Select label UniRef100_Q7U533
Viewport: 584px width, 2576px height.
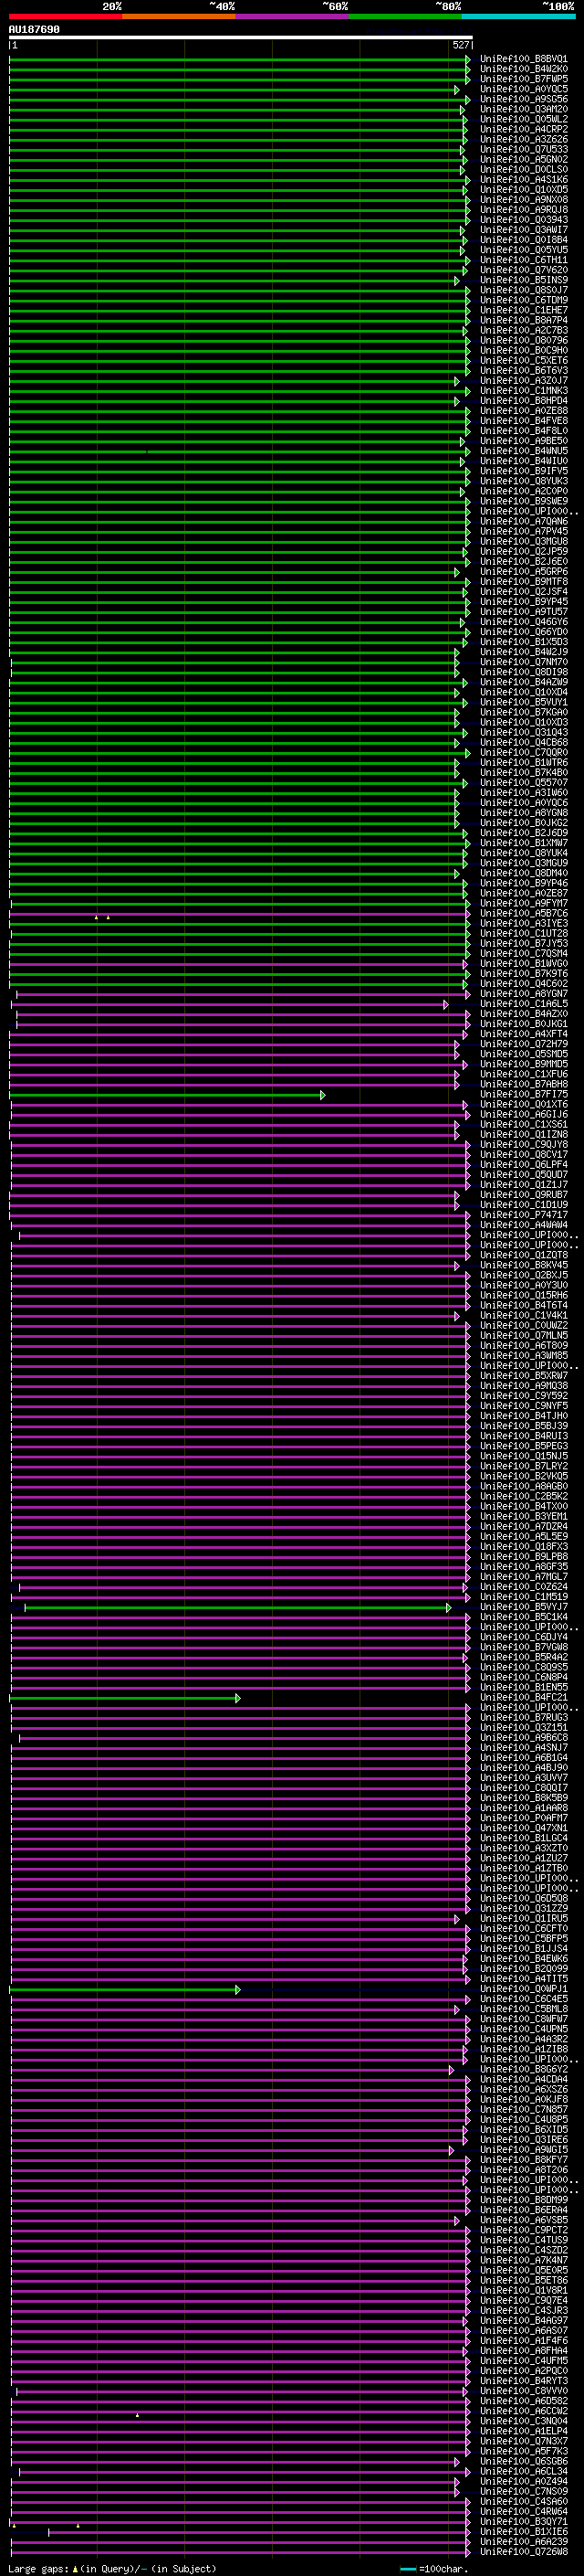tap(523, 149)
